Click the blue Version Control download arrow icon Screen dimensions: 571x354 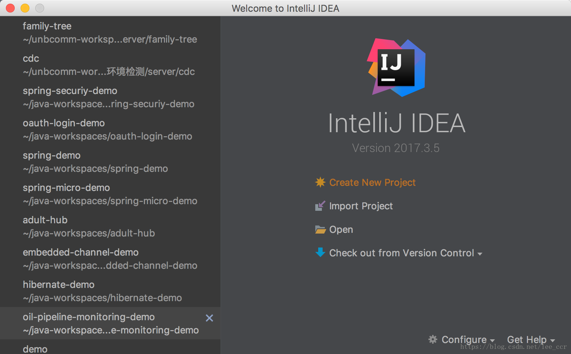pos(320,252)
